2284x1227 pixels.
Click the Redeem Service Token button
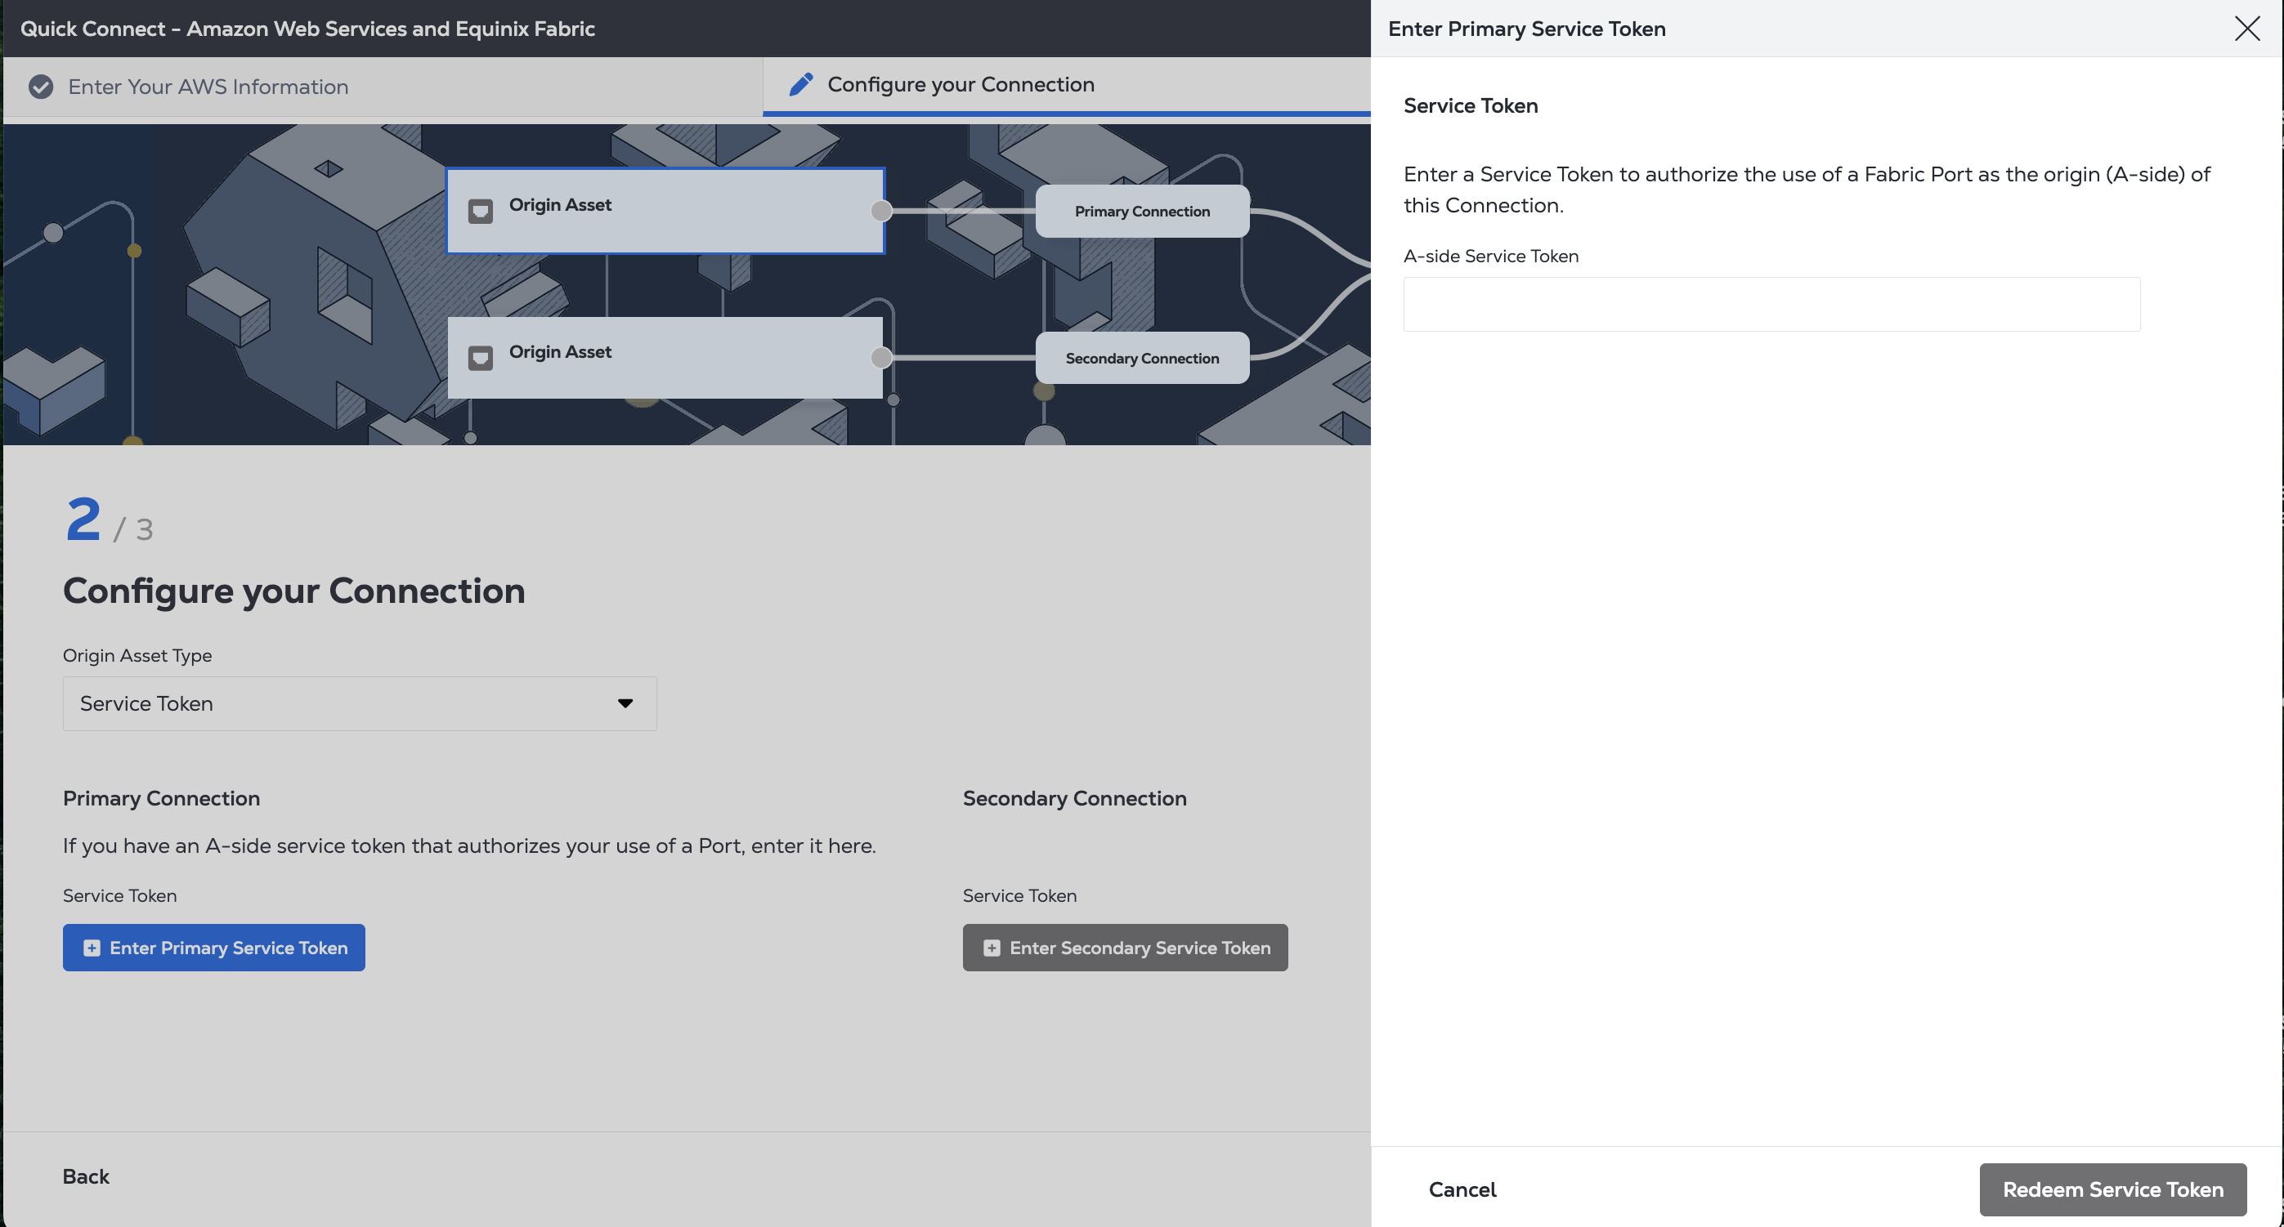pos(2113,1189)
